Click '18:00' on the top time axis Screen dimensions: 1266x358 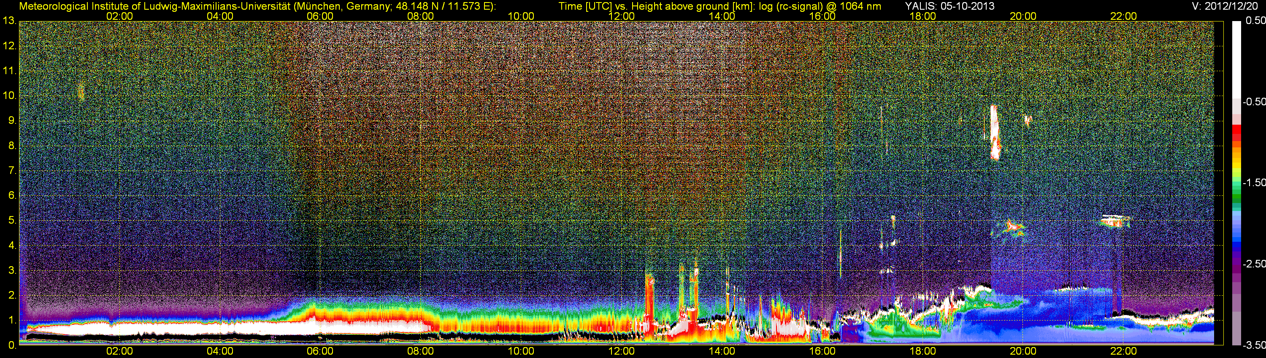point(922,16)
